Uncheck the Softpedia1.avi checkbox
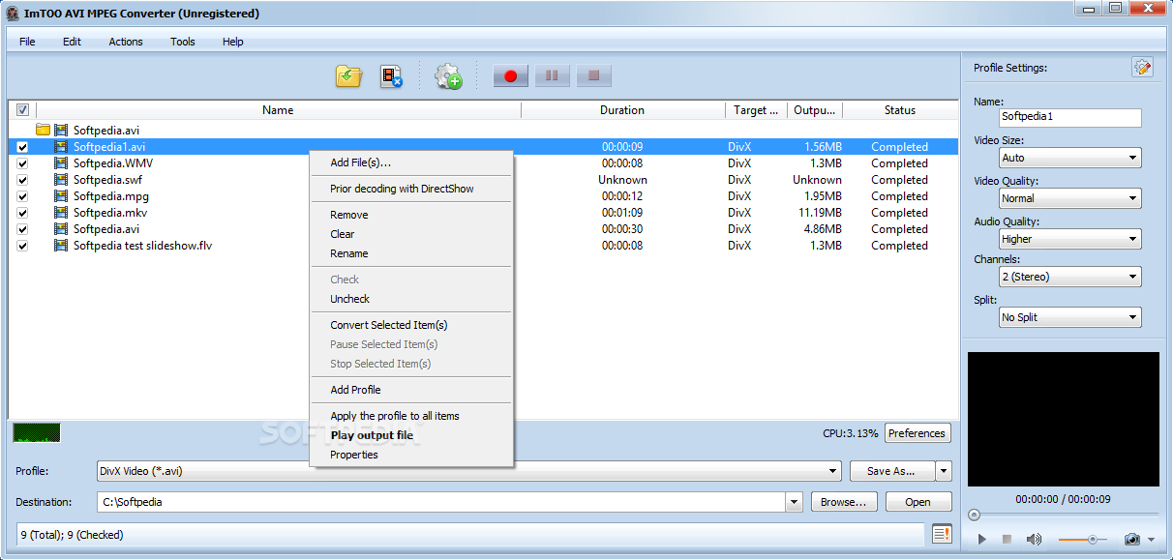The height and width of the screenshot is (560, 1173). [22, 147]
